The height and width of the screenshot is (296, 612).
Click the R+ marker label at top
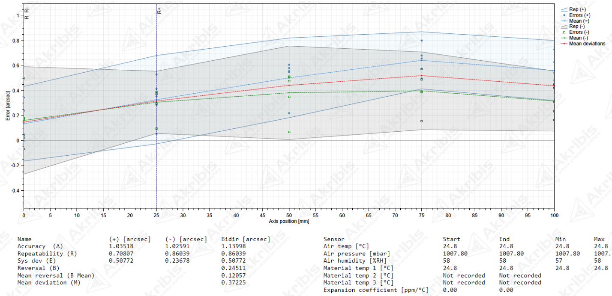[159, 11]
